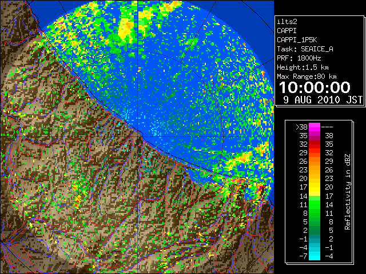Click the yellow '17' legend swatch
Screen dimensions: 366x274
[315, 187]
